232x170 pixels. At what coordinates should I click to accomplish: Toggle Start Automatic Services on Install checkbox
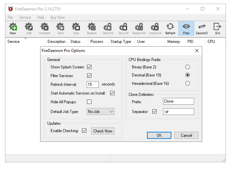112,93
